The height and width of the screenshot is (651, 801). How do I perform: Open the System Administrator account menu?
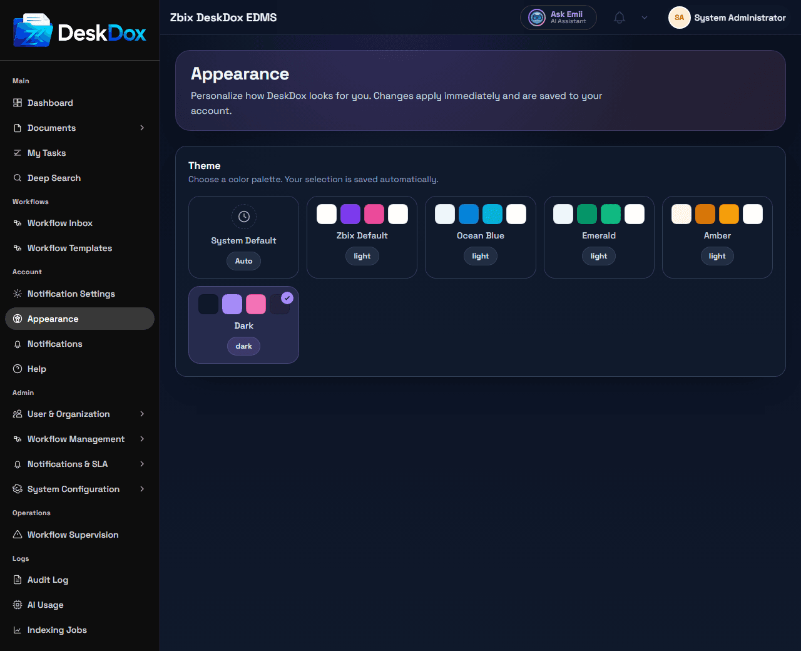click(x=727, y=18)
